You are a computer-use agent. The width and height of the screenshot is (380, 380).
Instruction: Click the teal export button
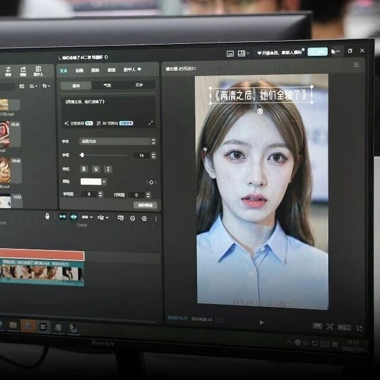pyautogui.click(x=318, y=52)
